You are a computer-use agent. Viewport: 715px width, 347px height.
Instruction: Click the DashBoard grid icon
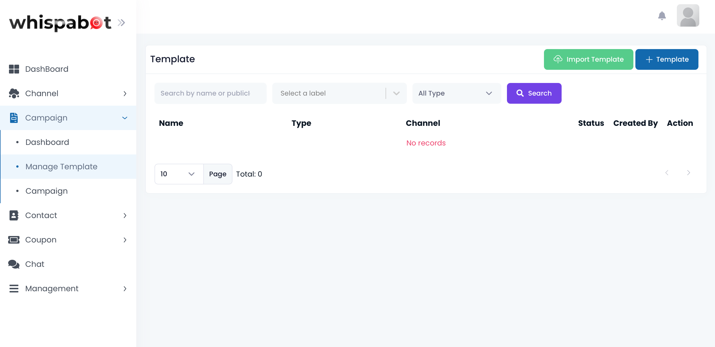click(x=14, y=69)
